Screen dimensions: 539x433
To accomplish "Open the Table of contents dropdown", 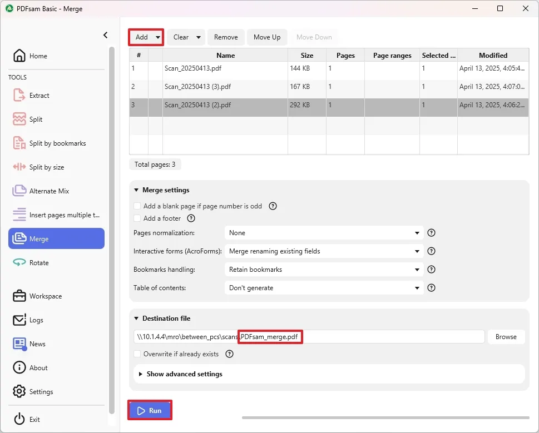I will pos(324,288).
